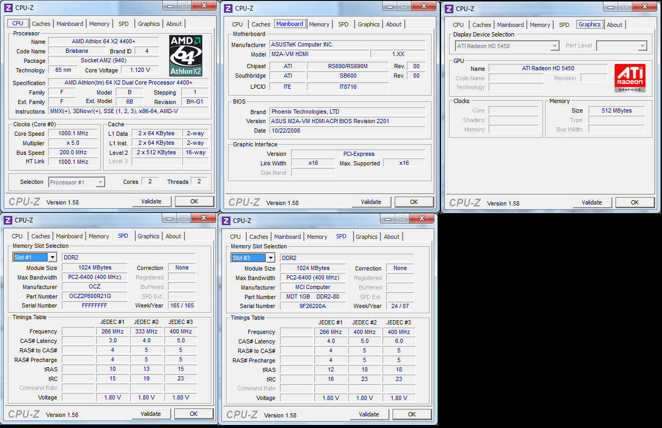Click the LPCIO value IT8716
Viewport: 662px width, 428px height.
click(348, 87)
